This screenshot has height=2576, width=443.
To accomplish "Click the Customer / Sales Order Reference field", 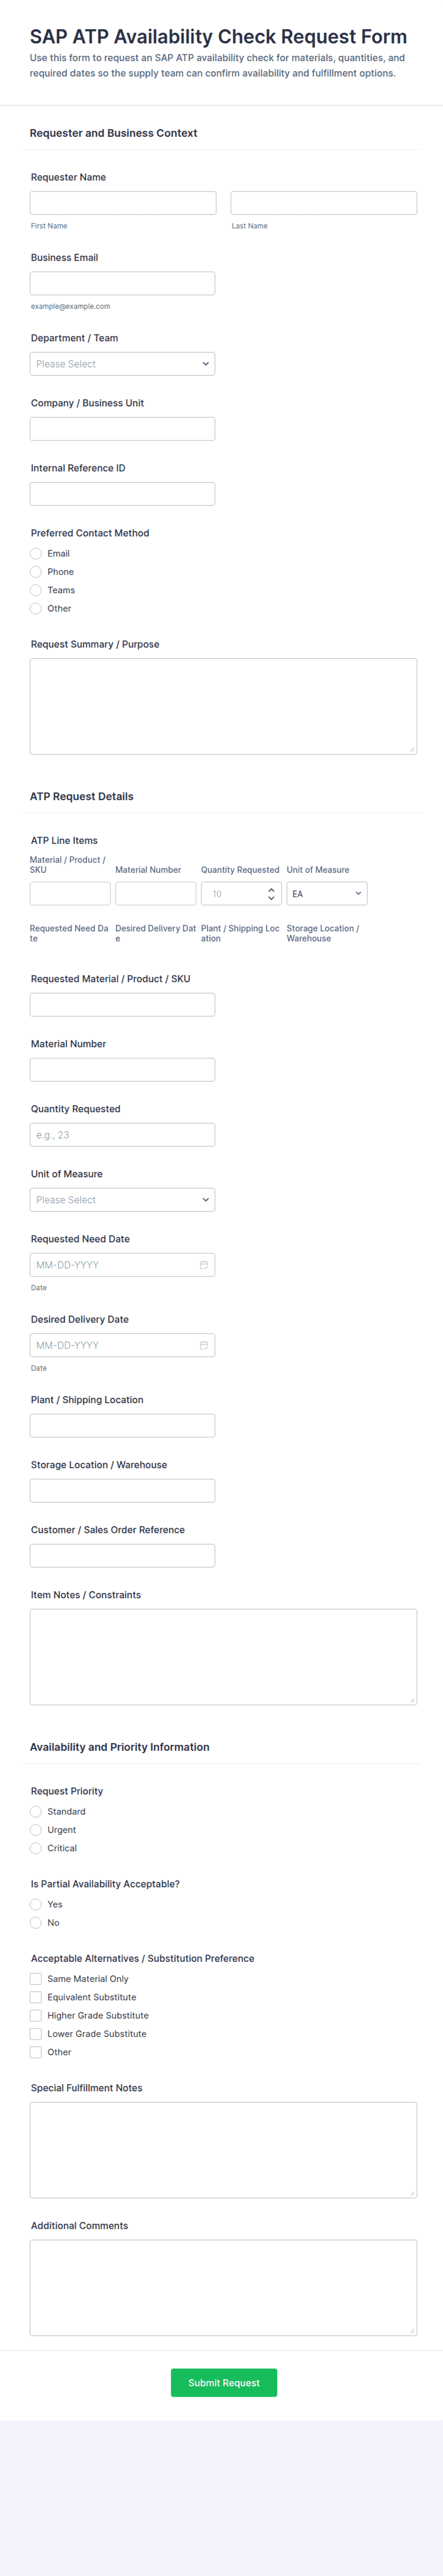I will pyautogui.click(x=122, y=1555).
